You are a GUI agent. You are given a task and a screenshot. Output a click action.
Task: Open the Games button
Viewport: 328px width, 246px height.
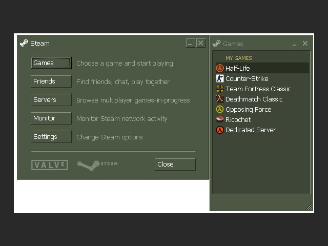click(51, 63)
